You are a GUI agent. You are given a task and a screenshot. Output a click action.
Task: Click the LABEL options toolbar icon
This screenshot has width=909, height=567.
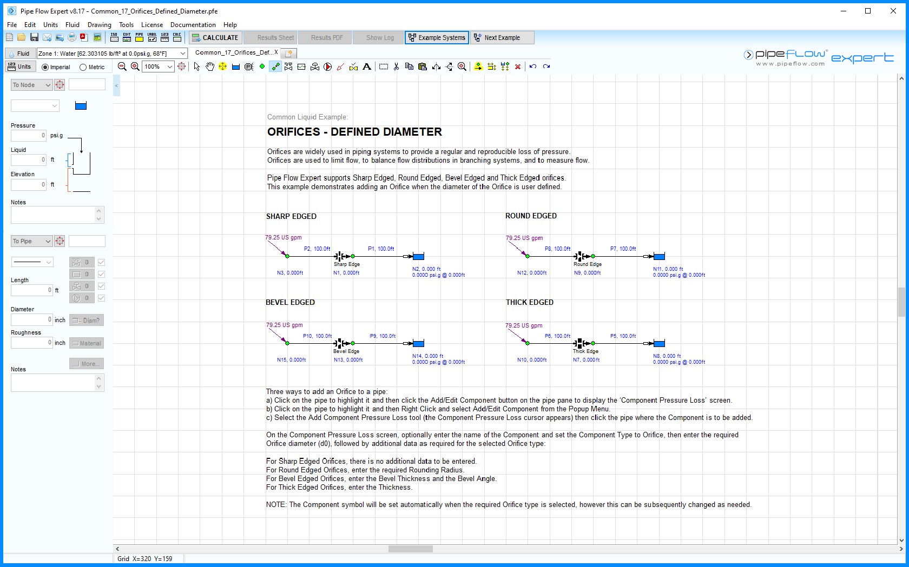(152, 37)
